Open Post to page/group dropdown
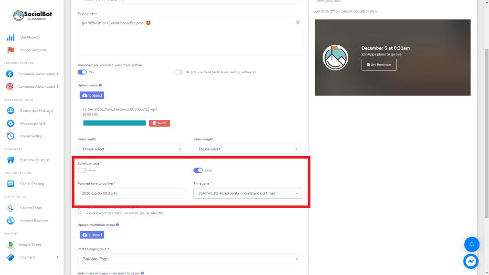 pyautogui.click(x=190, y=259)
